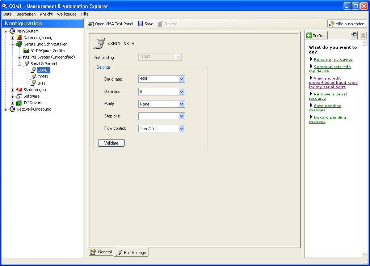This screenshot has width=370, height=266.
Task: Open Save pending changes help link
Action: point(325,108)
